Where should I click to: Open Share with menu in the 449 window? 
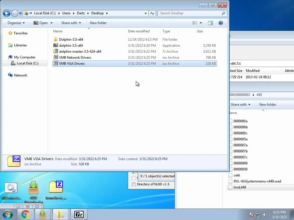tap(241, 105)
